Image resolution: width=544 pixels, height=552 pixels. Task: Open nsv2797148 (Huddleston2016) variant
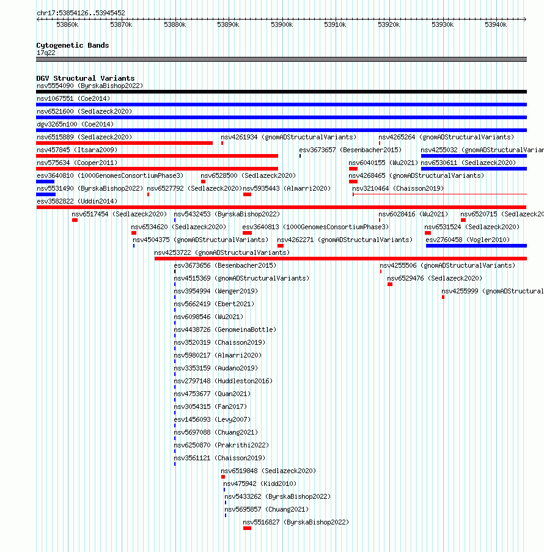pos(224,381)
